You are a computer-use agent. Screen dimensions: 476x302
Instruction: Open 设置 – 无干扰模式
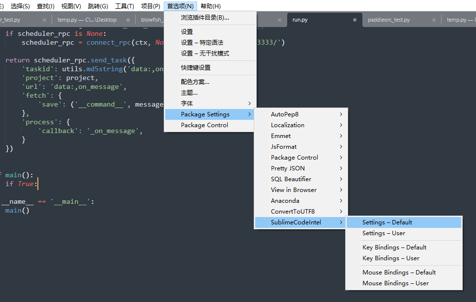(x=210, y=54)
